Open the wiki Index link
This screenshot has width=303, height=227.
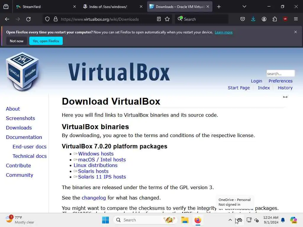coord(264,88)
